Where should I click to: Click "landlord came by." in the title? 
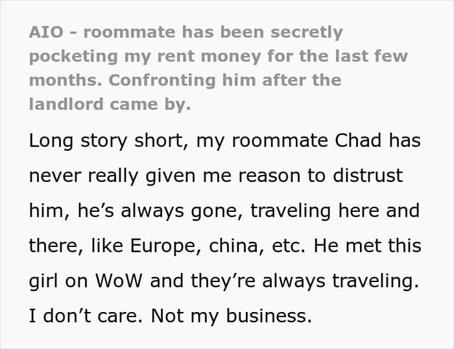point(110,103)
